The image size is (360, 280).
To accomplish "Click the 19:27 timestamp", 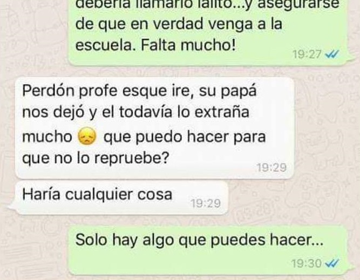I will click(x=307, y=54).
